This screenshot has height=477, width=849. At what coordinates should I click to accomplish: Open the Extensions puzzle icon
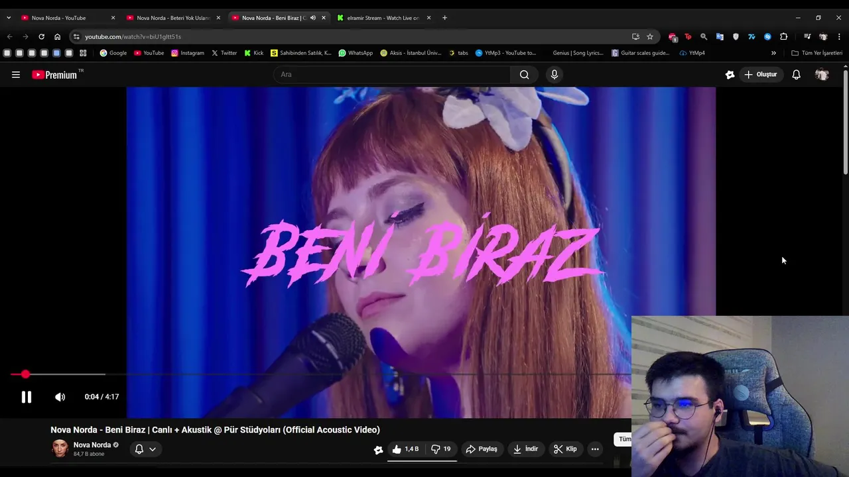point(783,36)
